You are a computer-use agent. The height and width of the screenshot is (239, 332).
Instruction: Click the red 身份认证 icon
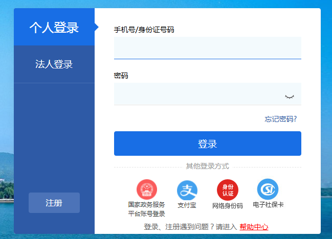point(227,190)
